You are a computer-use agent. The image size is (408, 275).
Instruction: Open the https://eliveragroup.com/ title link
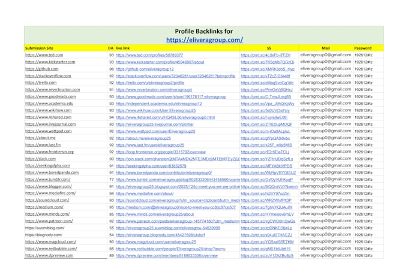[205, 40]
